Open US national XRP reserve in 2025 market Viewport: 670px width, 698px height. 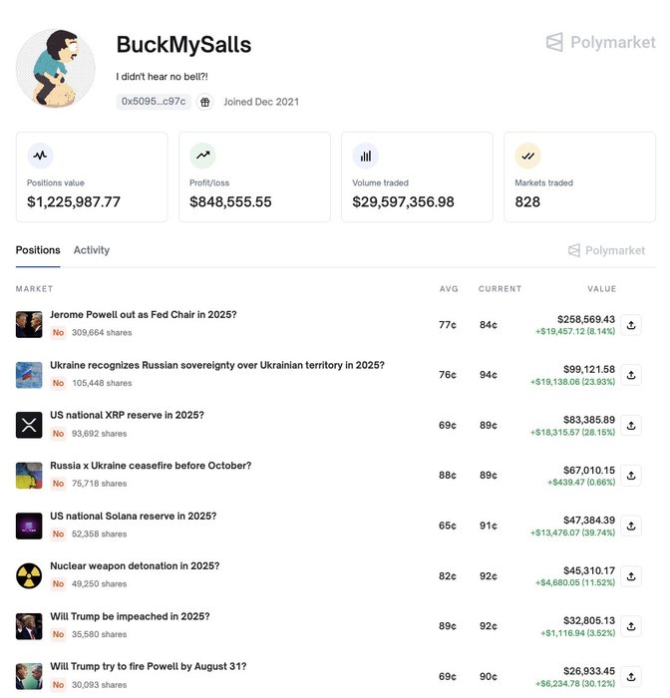point(127,415)
